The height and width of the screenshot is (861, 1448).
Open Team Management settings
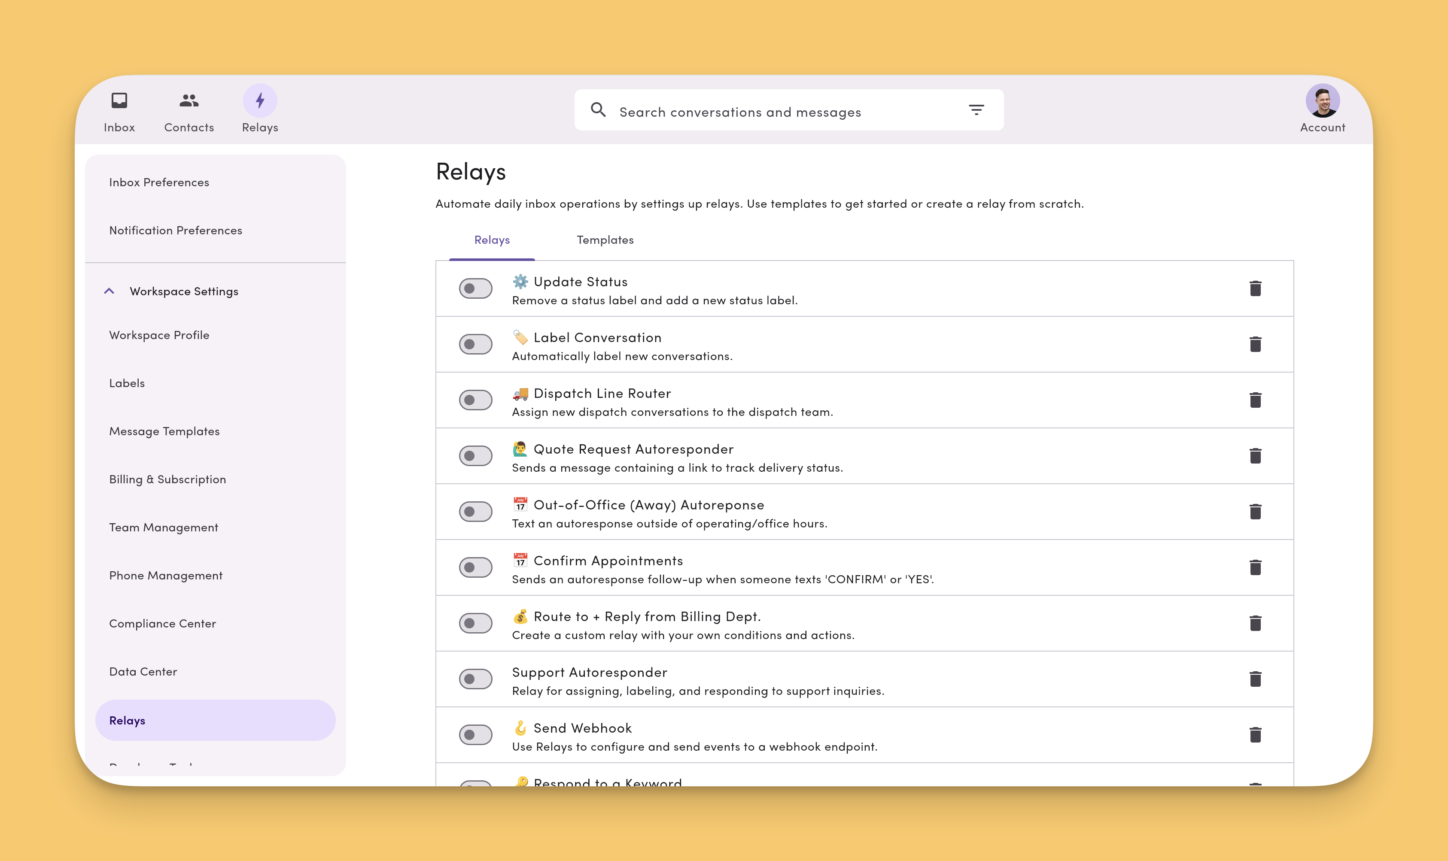coord(164,527)
